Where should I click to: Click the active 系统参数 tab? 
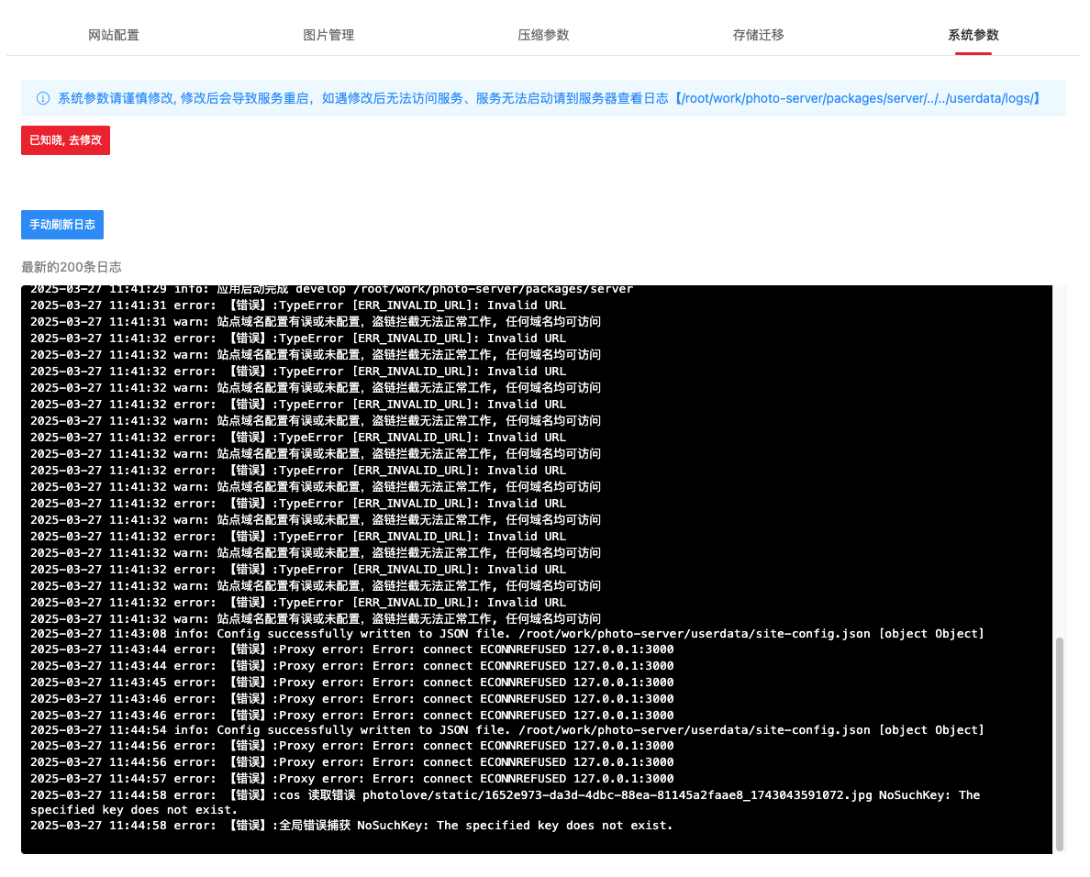pos(973,35)
